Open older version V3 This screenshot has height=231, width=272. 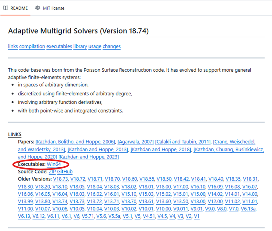181,217
